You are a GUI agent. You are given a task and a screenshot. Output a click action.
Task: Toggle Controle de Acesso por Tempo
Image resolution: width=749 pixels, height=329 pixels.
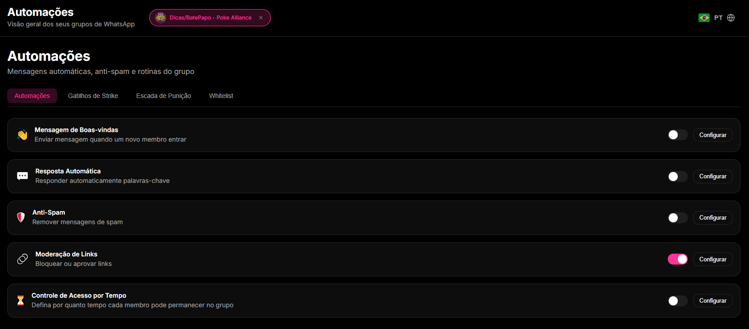click(x=678, y=300)
